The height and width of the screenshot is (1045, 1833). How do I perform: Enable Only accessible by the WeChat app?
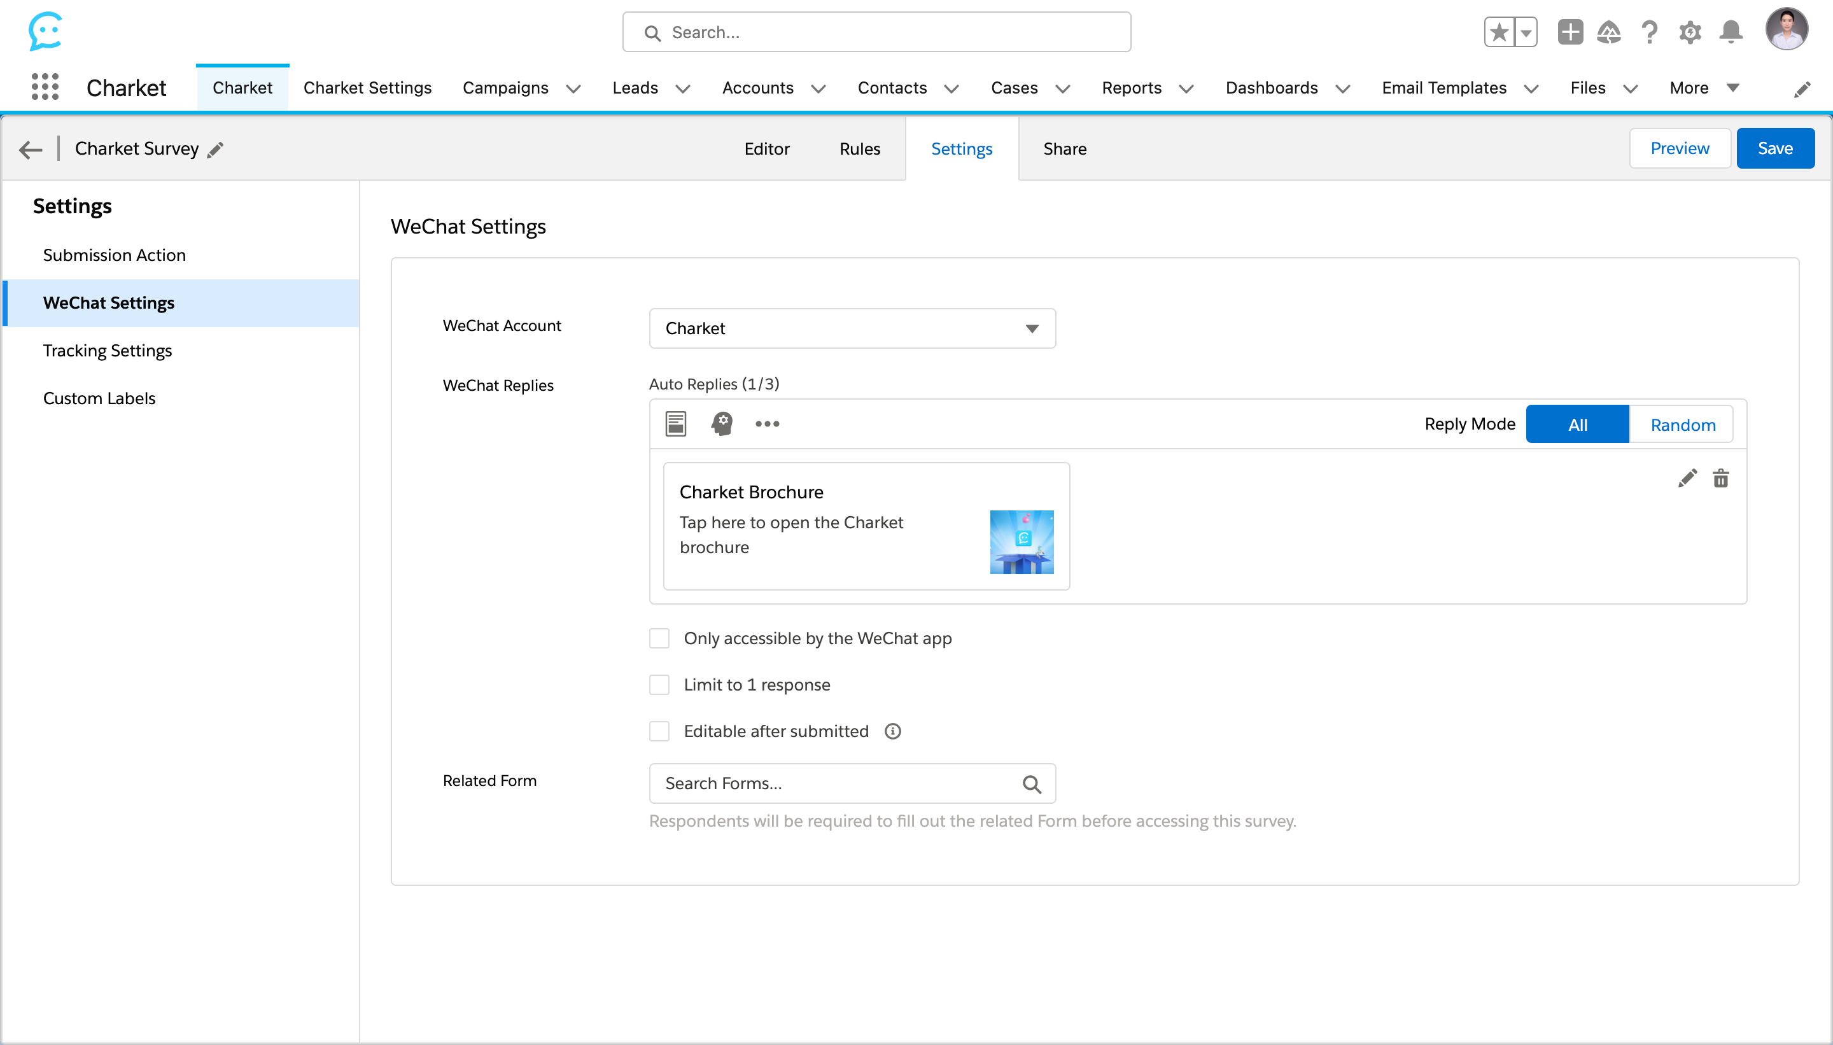(x=659, y=638)
